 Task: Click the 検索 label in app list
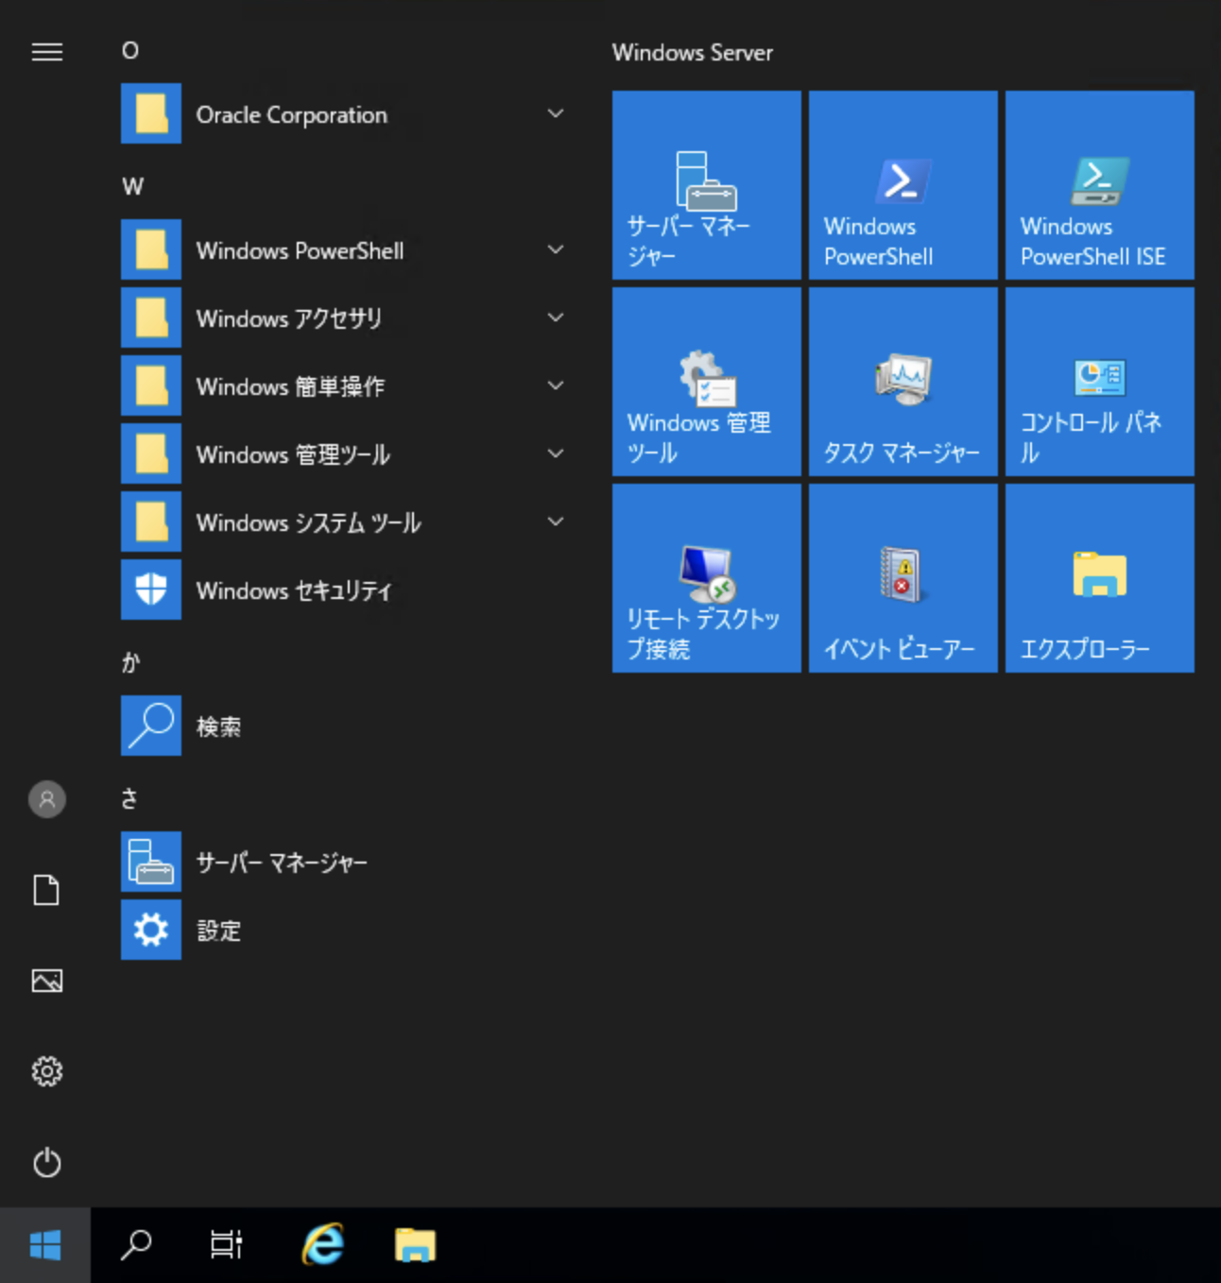(x=218, y=727)
